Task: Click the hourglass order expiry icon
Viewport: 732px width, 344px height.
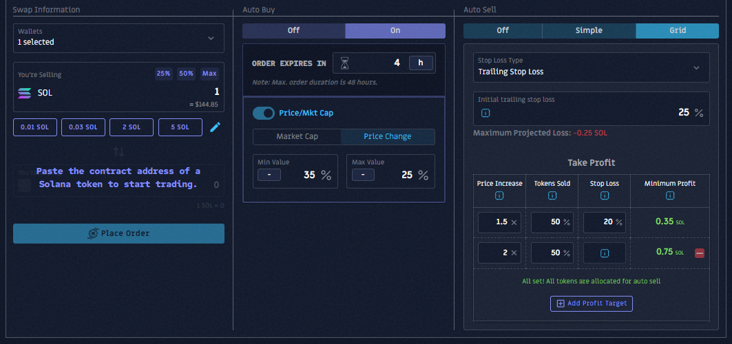Action: click(x=344, y=63)
